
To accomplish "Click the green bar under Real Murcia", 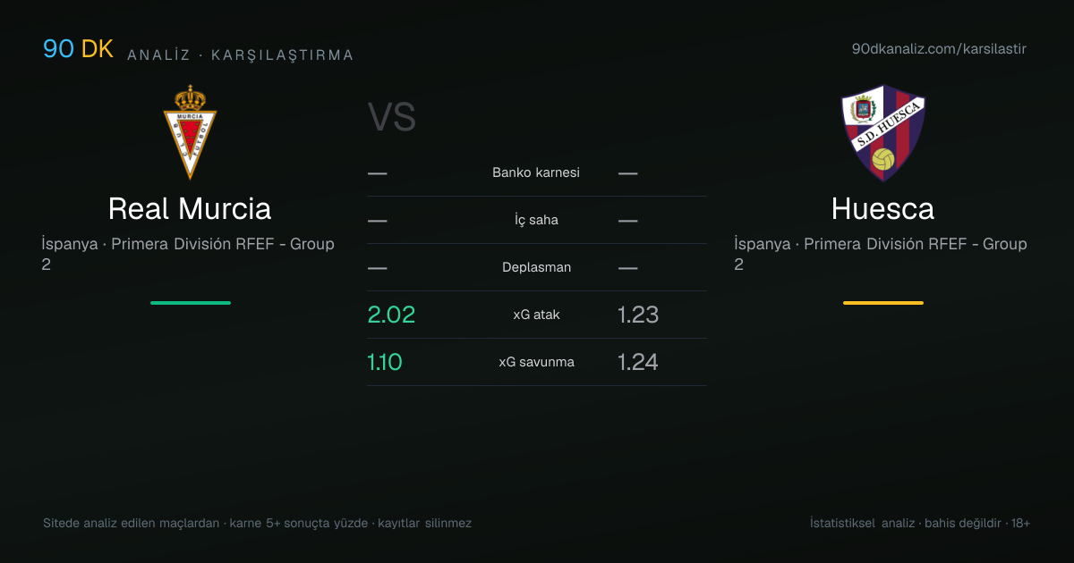I will (191, 303).
